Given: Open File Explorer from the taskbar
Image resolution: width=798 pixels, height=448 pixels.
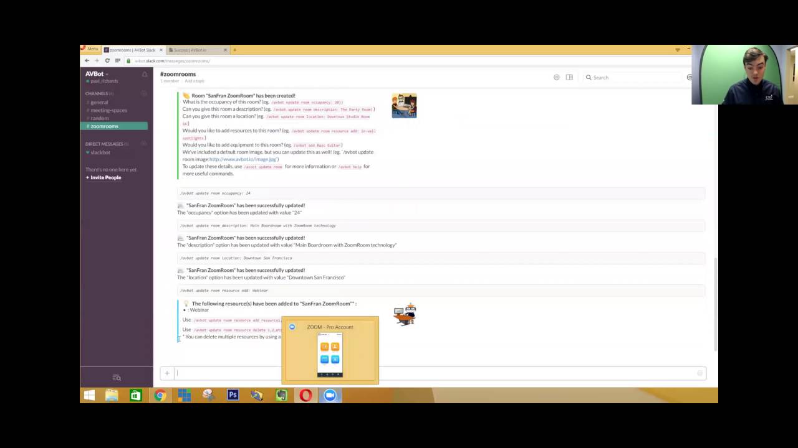Looking at the screenshot, I should [112, 395].
